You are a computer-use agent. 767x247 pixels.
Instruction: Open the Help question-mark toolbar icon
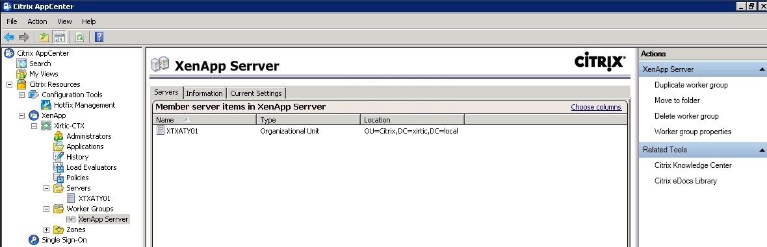click(x=99, y=37)
